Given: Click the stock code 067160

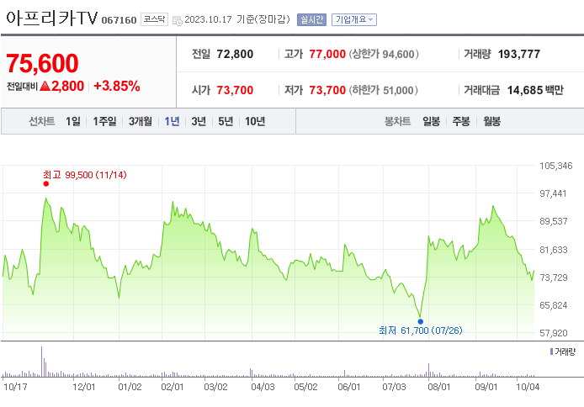Looking at the screenshot, I should click(119, 20).
